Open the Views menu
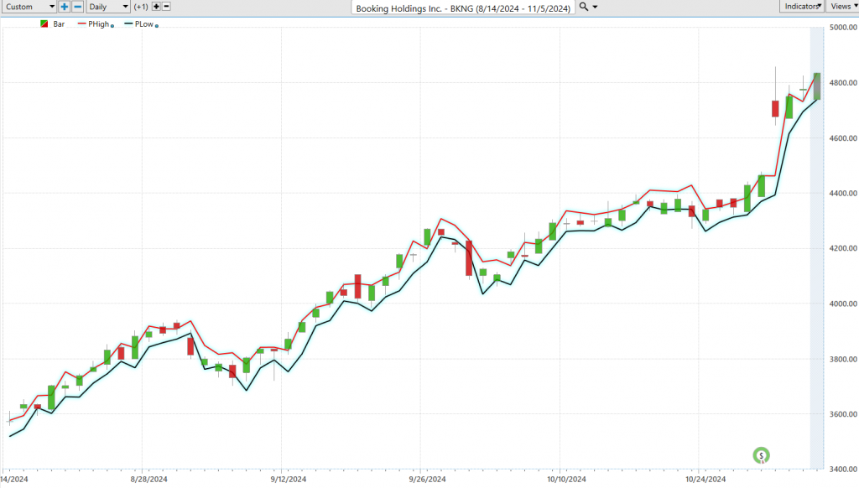 coord(841,7)
